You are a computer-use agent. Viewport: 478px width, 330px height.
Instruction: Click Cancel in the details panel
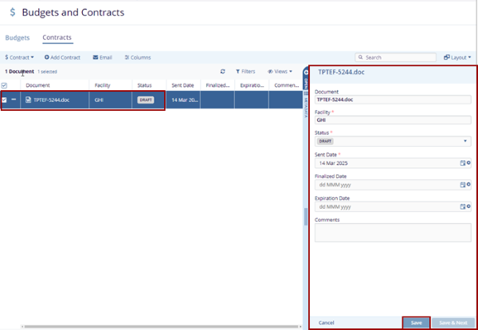tap(326, 322)
